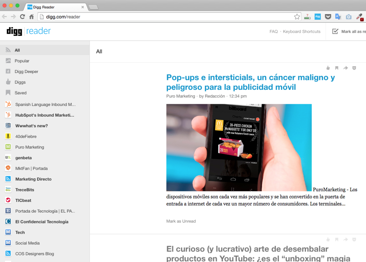The image size is (366, 262).
Task: Click Mark as Unread under the article
Action: click(x=181, y=221)
